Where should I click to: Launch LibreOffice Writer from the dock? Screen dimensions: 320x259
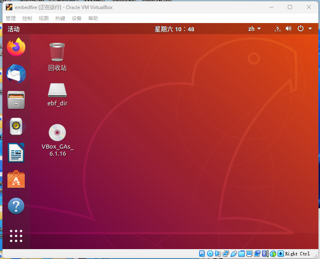coord(16,153)
